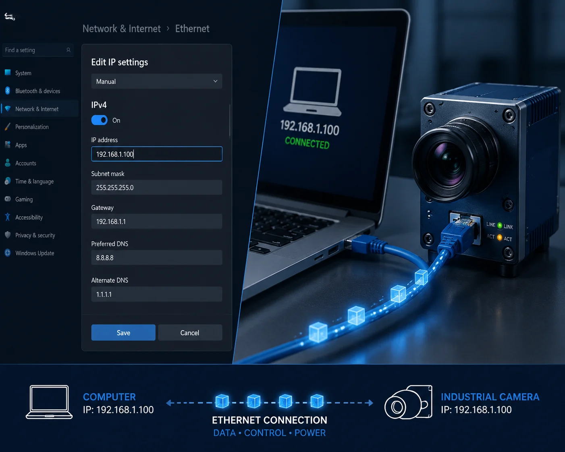Click the Privacy & security shield icon
Viewport: 565px width, 452px height.
8,235
